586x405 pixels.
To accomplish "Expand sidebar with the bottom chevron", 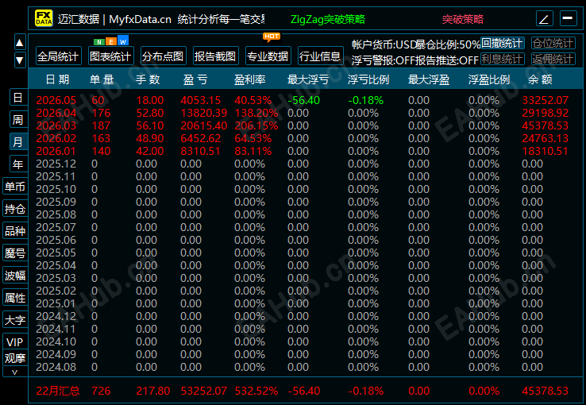I will click(15, 372).
